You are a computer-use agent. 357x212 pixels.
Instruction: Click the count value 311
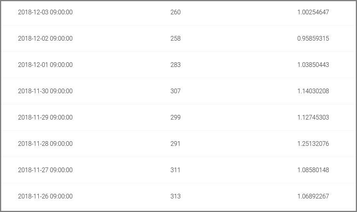175,170
